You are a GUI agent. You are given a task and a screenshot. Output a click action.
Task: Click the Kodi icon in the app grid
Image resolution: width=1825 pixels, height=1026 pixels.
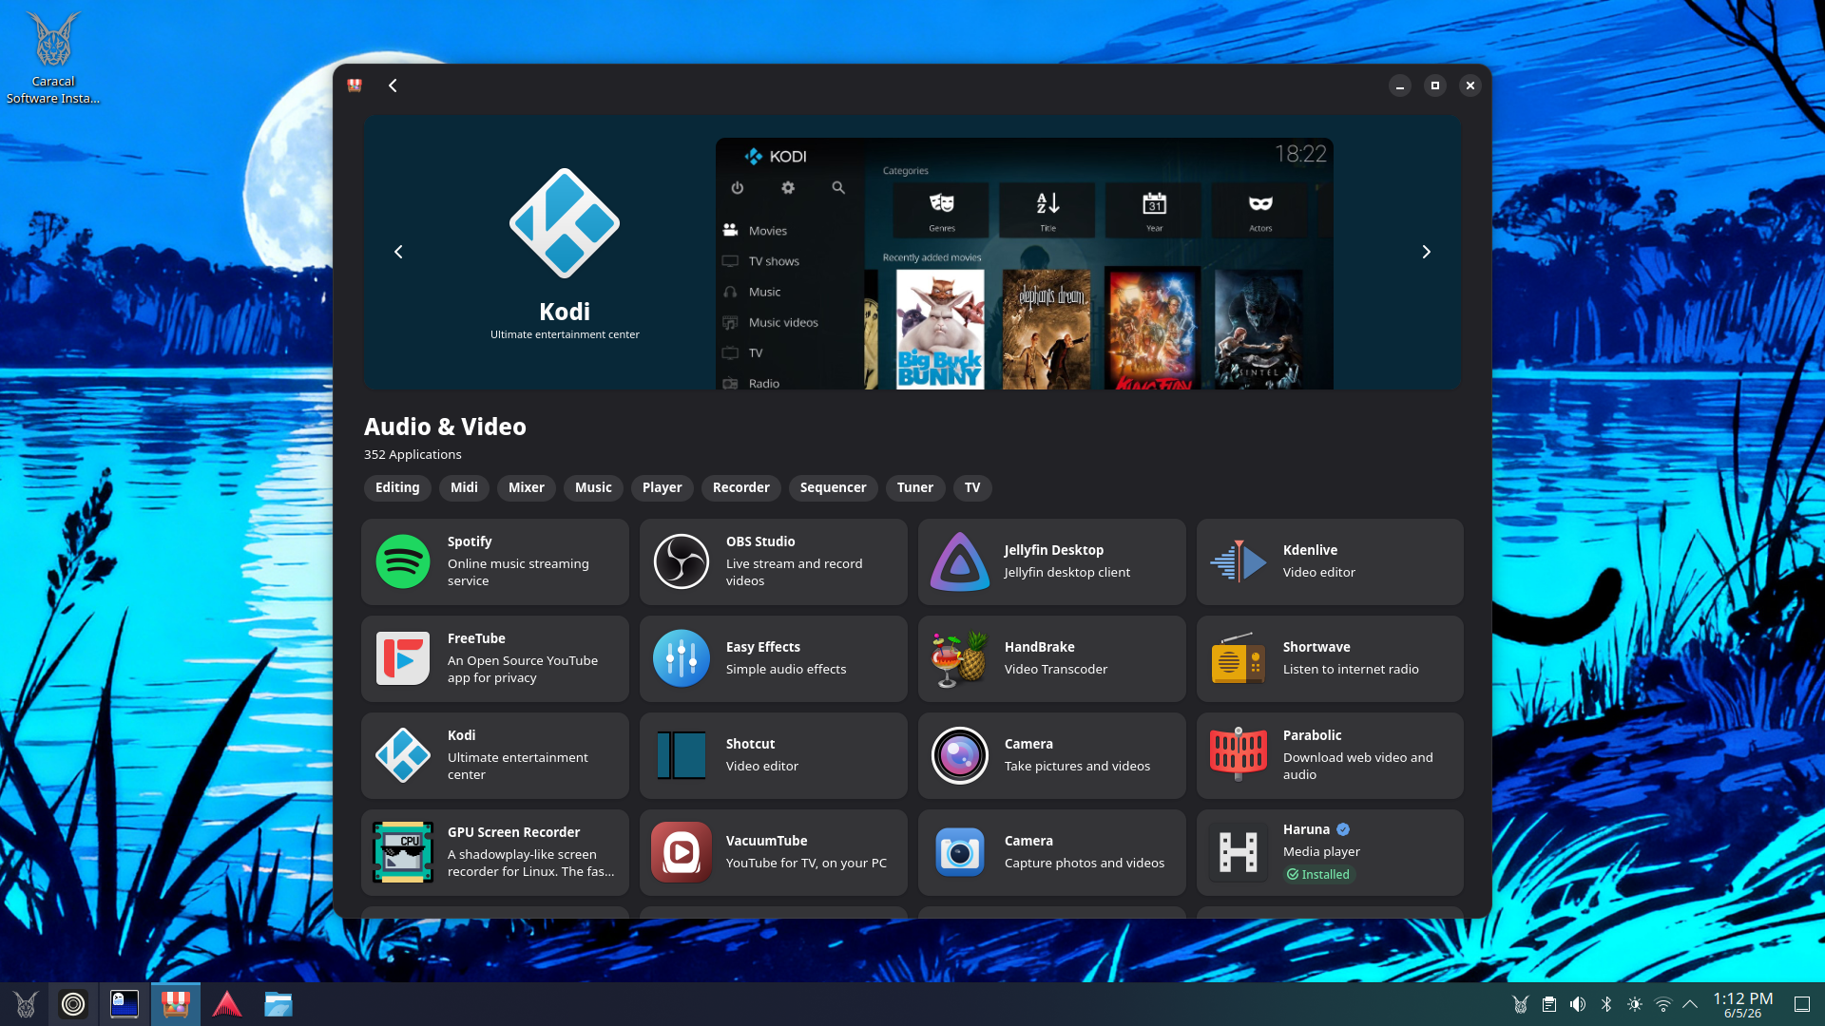pyautogui.click(x=403, y=755)
